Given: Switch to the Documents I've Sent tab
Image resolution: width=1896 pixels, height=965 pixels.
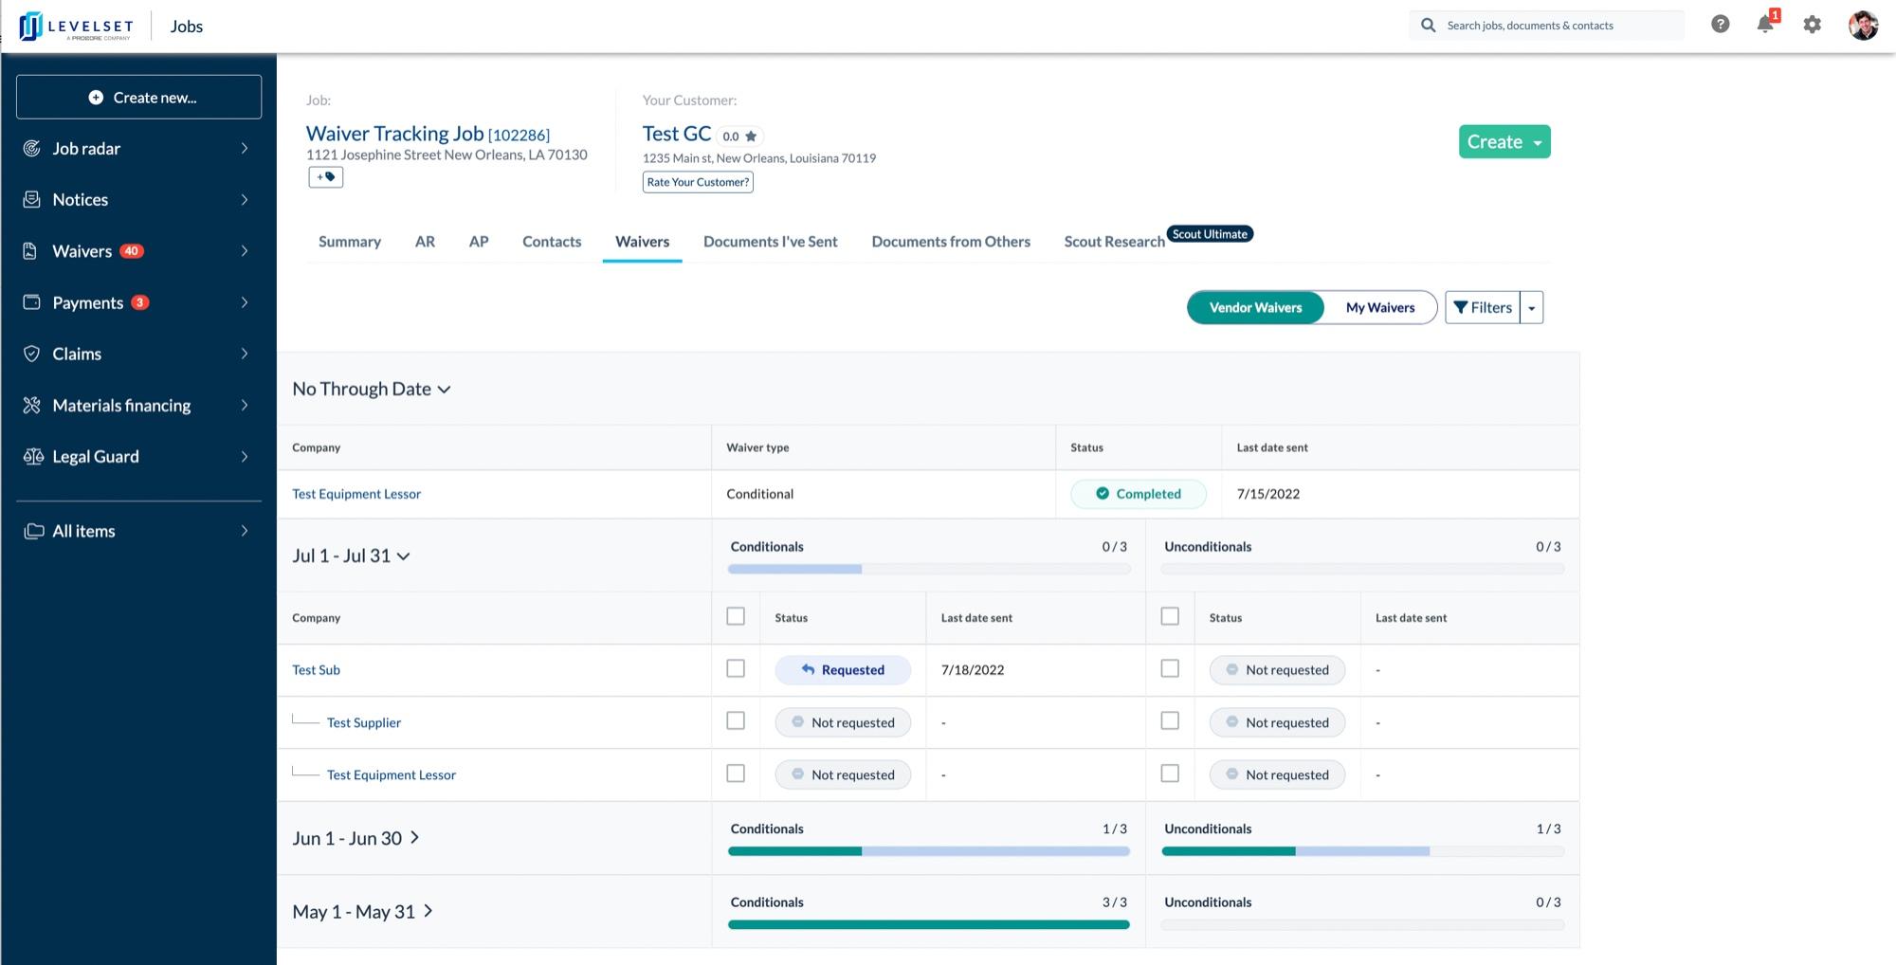Looking at the screenshot, I should (770, 242).
